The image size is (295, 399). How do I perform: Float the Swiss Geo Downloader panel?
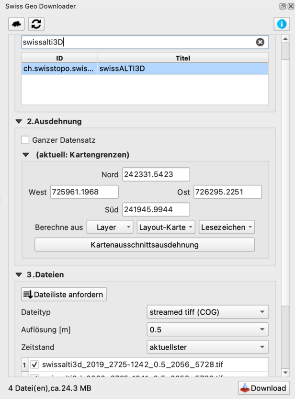click(283, 6)
